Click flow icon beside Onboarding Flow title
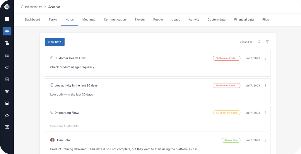Image resolution: width=301 pixels, height=154 pixels. (52, 112)
